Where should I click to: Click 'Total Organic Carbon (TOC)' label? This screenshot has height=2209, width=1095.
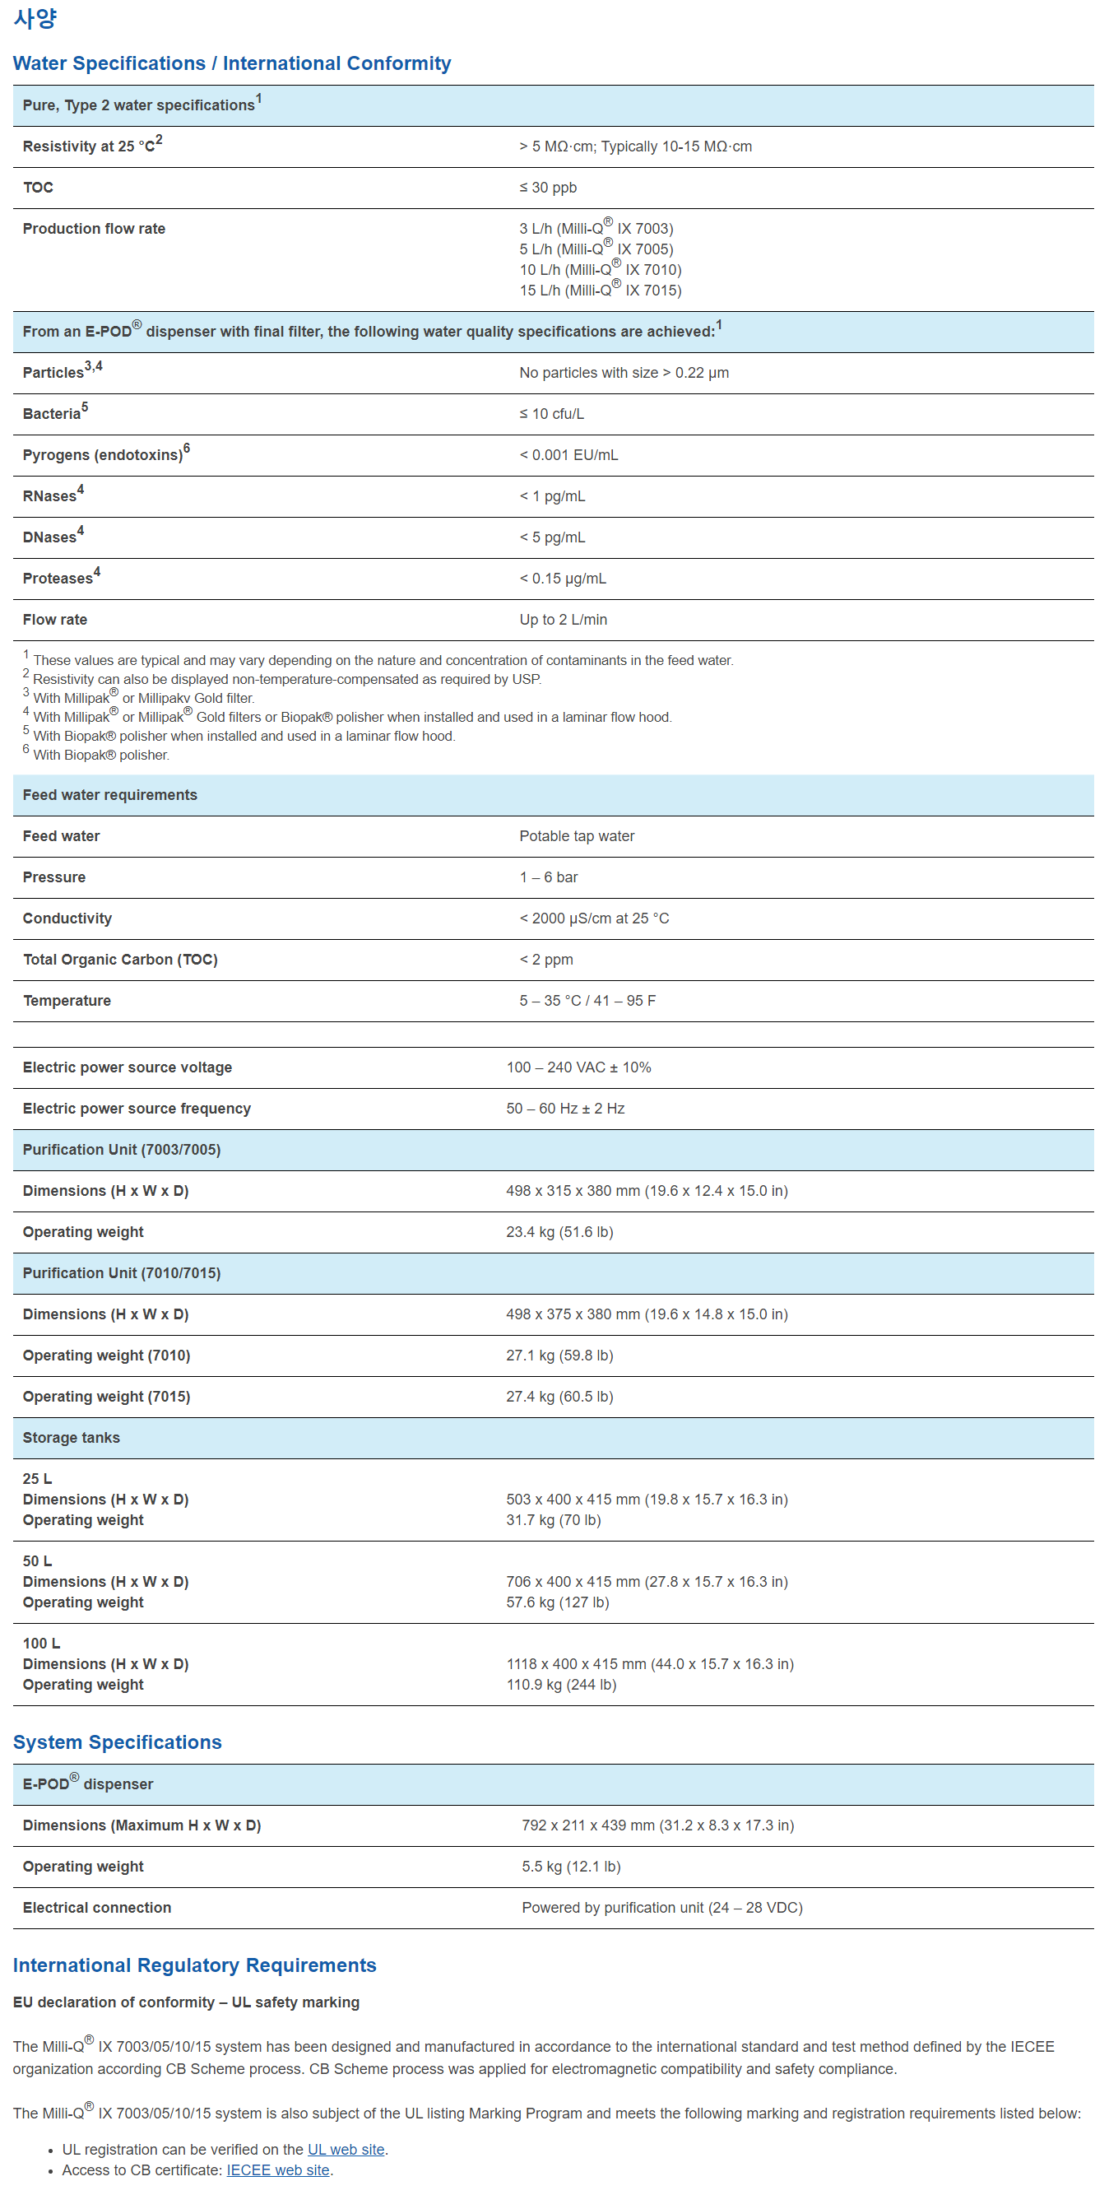tap(121, 960)
